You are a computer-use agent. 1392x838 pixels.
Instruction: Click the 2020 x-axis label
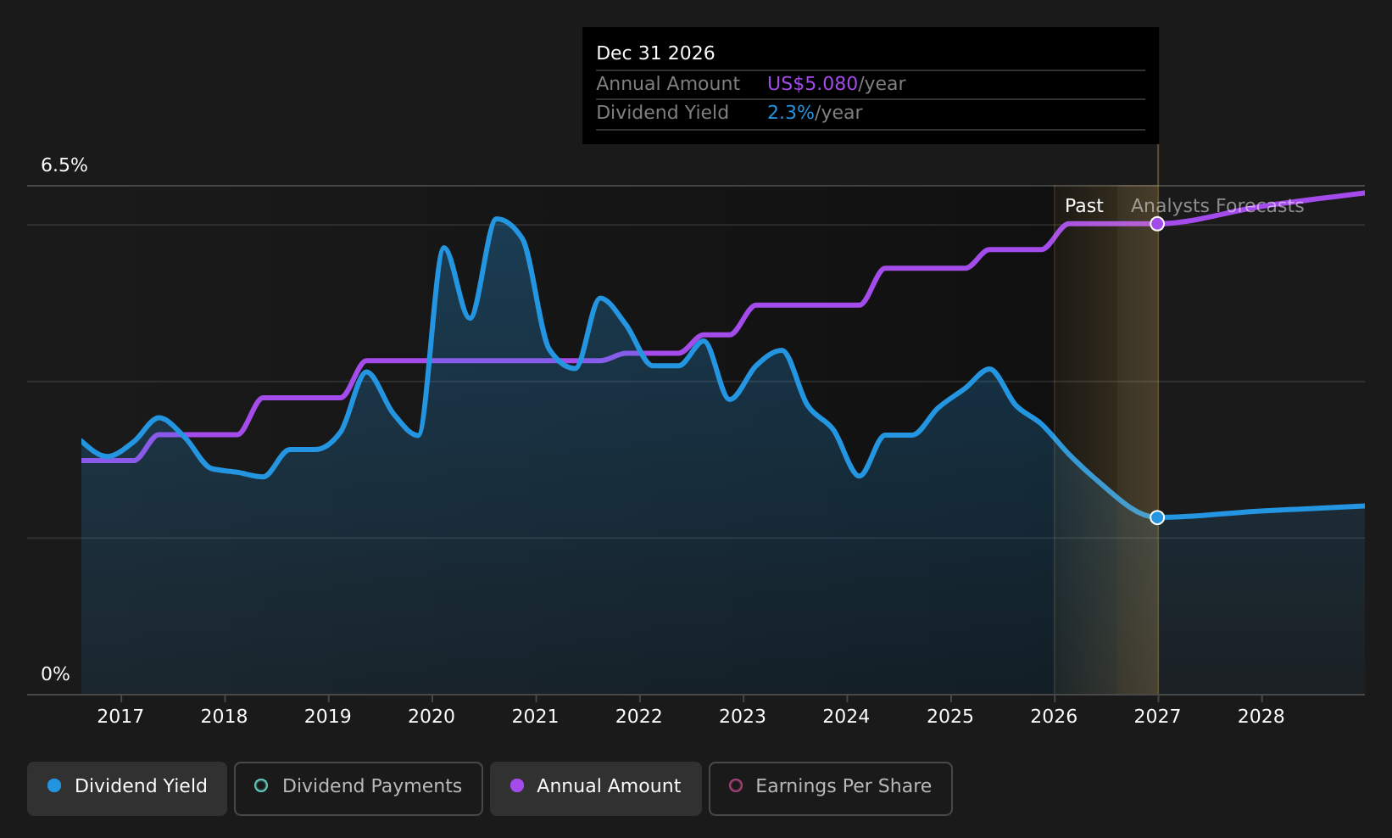point(432,717)
